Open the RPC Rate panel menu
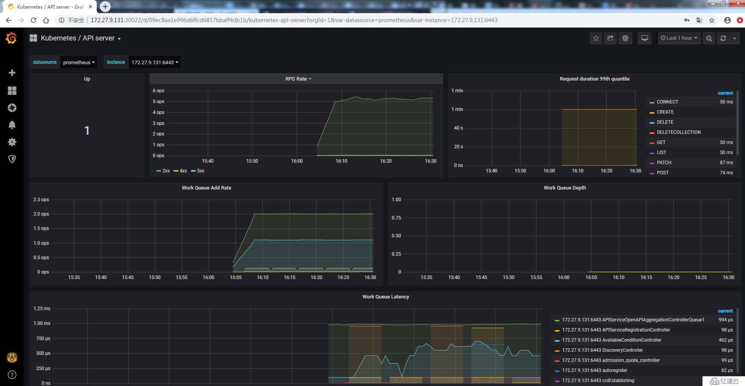This screenshot has height=386, width=745. pos(298,79)
